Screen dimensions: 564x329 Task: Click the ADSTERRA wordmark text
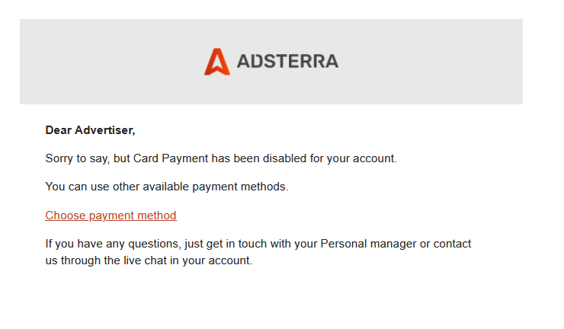tap(287, 61)
